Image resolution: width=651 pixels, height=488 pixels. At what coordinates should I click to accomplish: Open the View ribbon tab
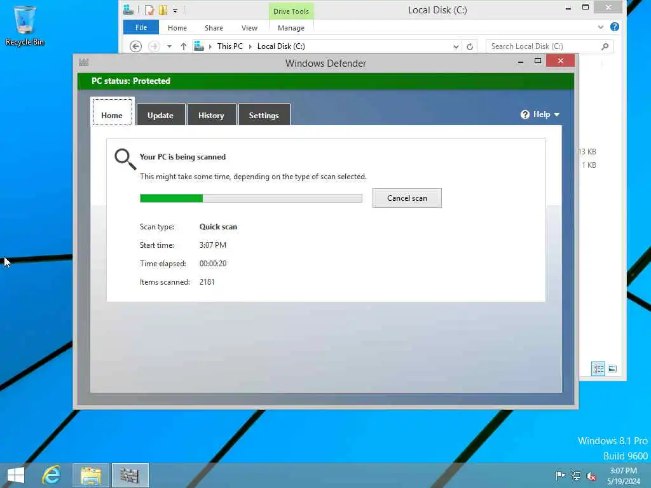pyautogui.click(x=249, y=28)
